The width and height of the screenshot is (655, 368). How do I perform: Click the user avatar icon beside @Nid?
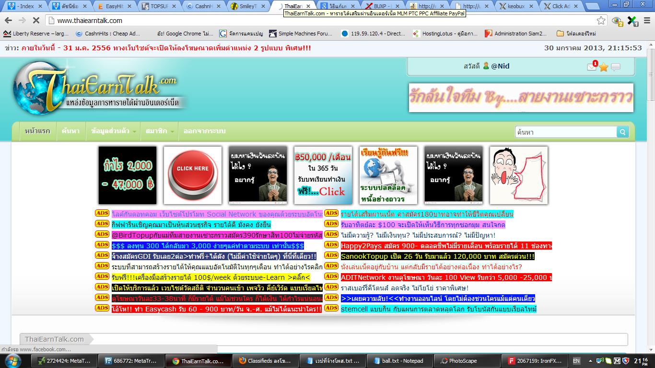486,66
